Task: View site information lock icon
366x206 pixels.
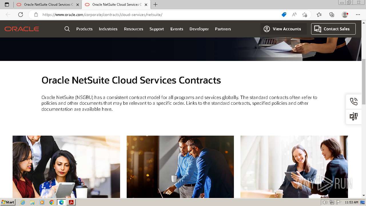Action: (x=36, y=15)
